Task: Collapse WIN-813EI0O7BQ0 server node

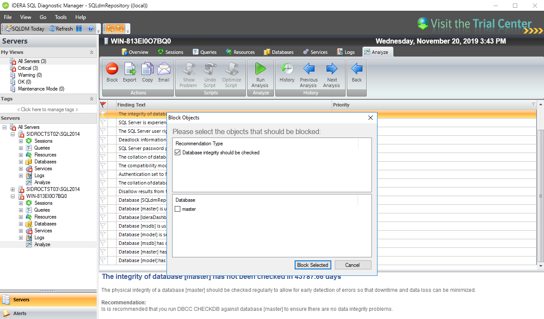Action: 13,196
